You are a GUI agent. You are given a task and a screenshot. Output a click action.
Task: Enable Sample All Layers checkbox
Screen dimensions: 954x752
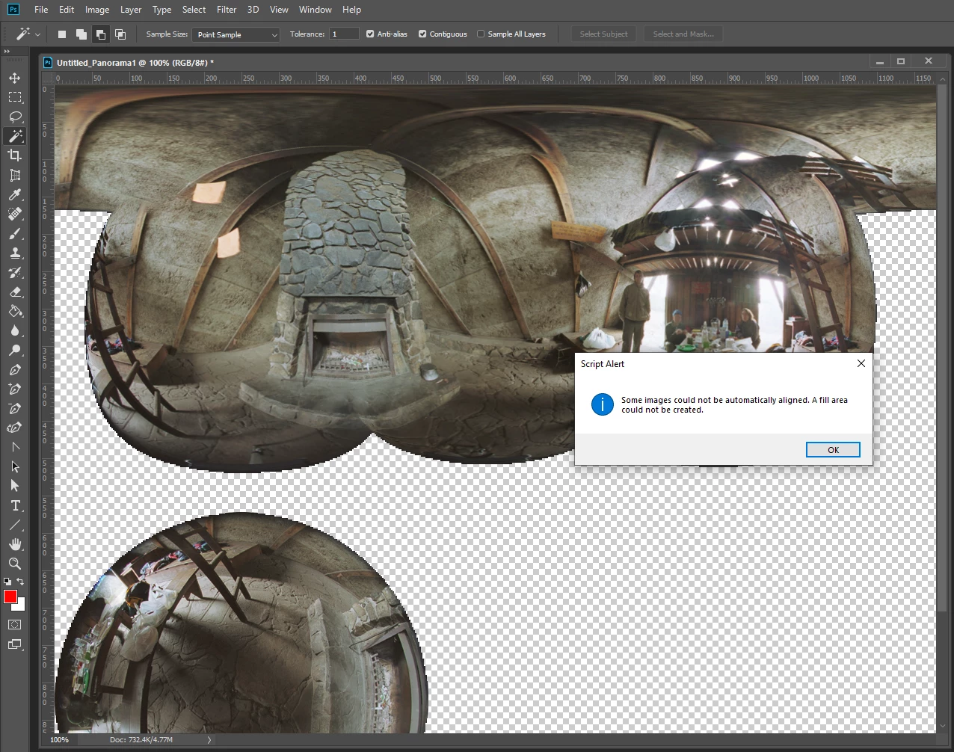(481, 34)
